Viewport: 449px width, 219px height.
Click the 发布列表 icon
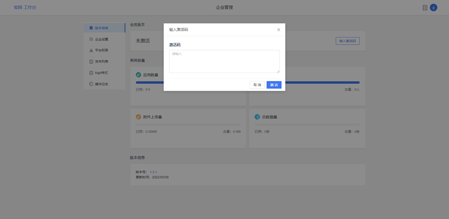pos(91,62)
